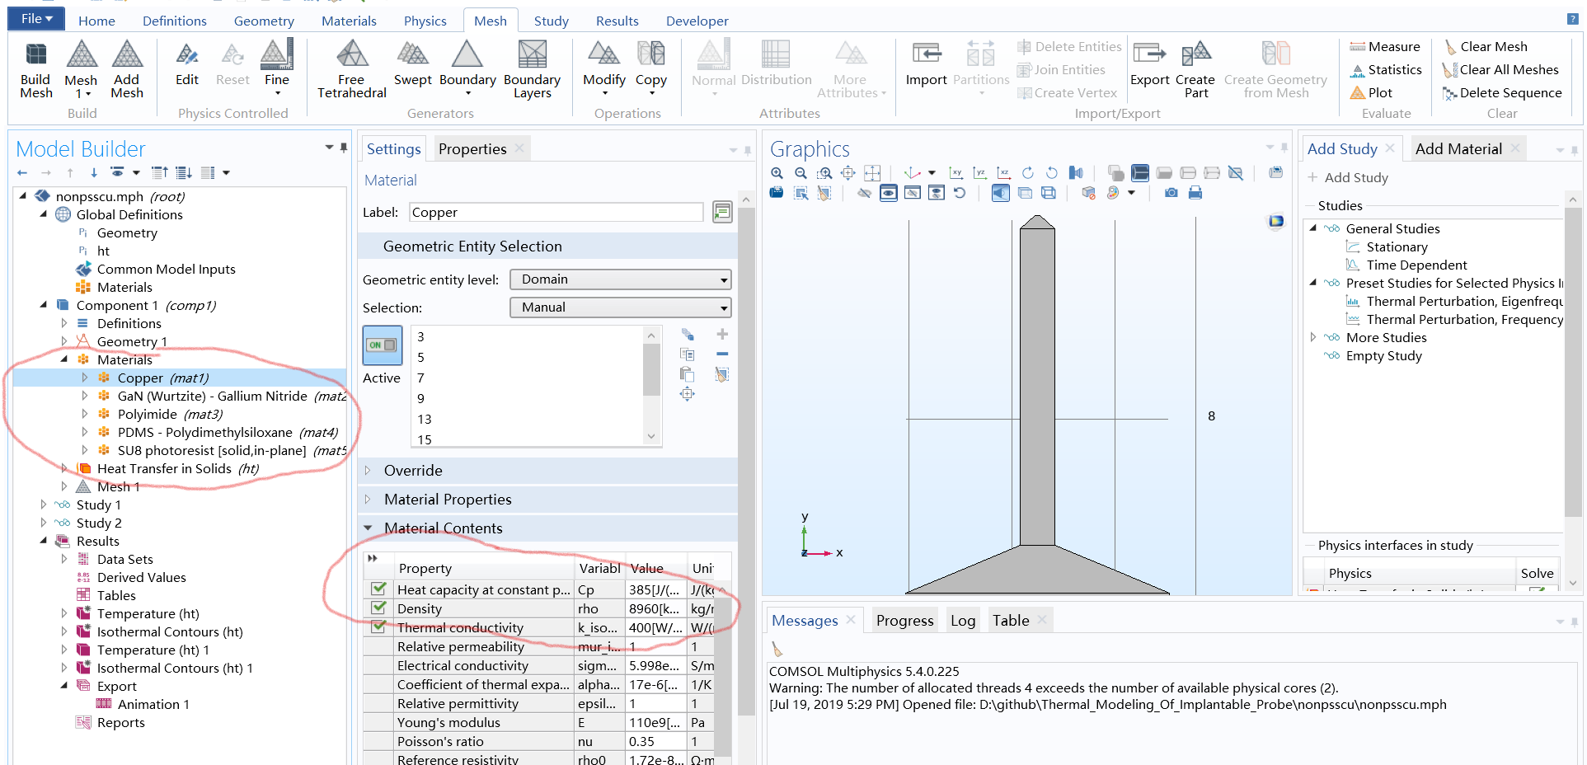Click the Build Mesh icon
The height and width of the screenshot is (765, 1587).
(35, 69)
